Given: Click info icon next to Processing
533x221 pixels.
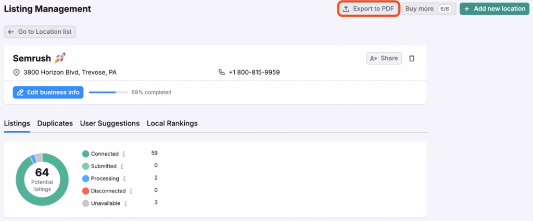Looking at the screenshot, I should tap(124, 178).
